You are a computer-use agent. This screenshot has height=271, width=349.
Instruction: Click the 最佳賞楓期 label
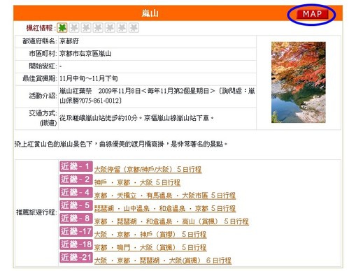(39, 79)
